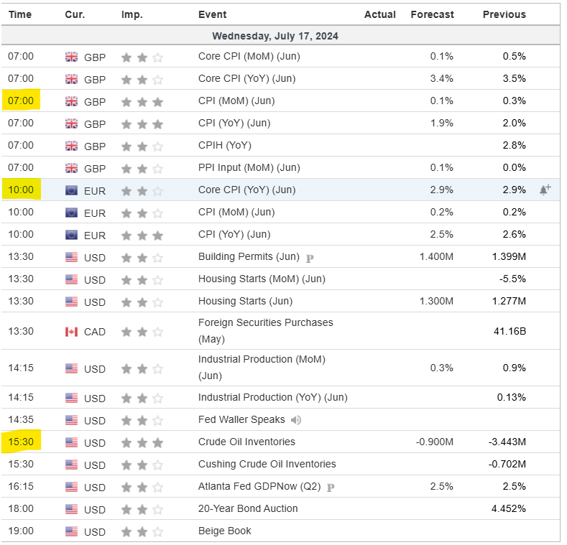
Task: Click the importance stars for Crude Oil Inventories
Action: point(142,442)
